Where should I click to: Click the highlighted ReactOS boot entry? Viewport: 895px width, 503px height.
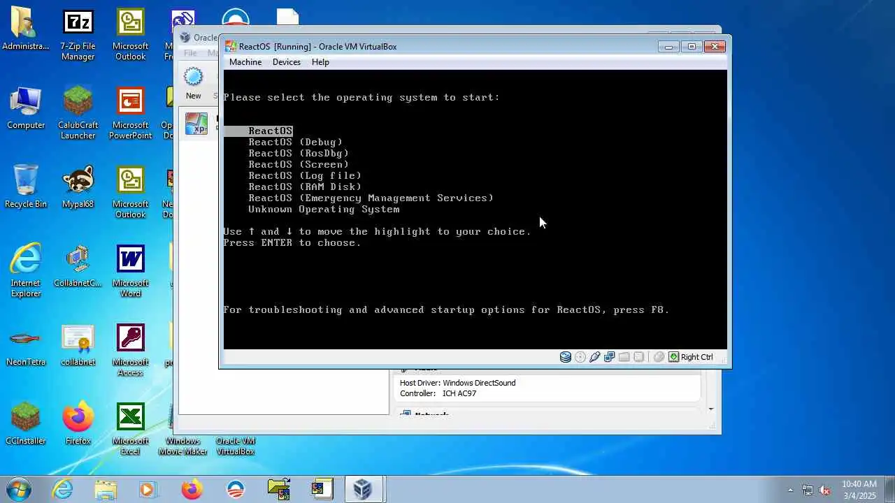[x=271, y=131]
